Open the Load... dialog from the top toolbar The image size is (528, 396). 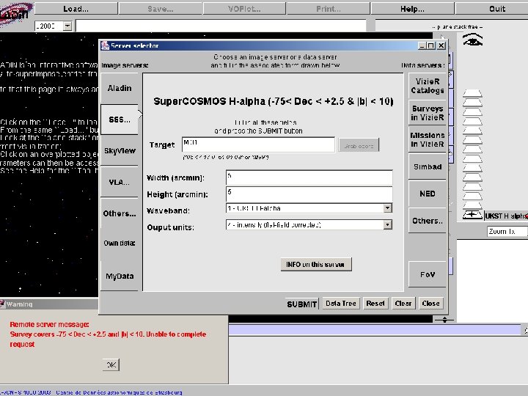pyautogui.click(x=76, y=9)
